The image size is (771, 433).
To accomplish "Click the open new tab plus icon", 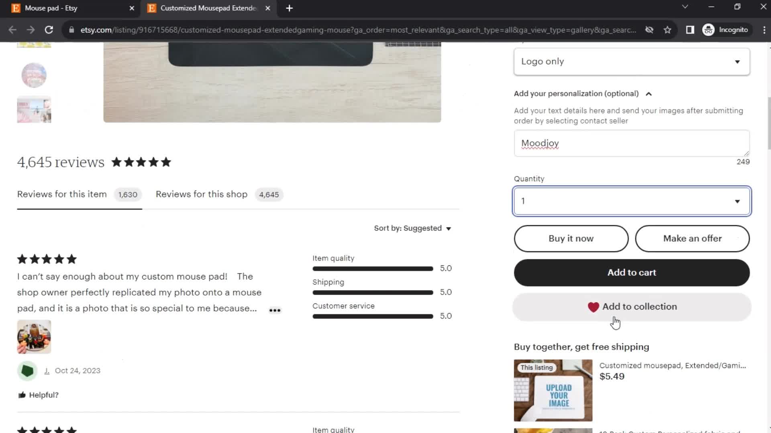I will click(289, 8).
